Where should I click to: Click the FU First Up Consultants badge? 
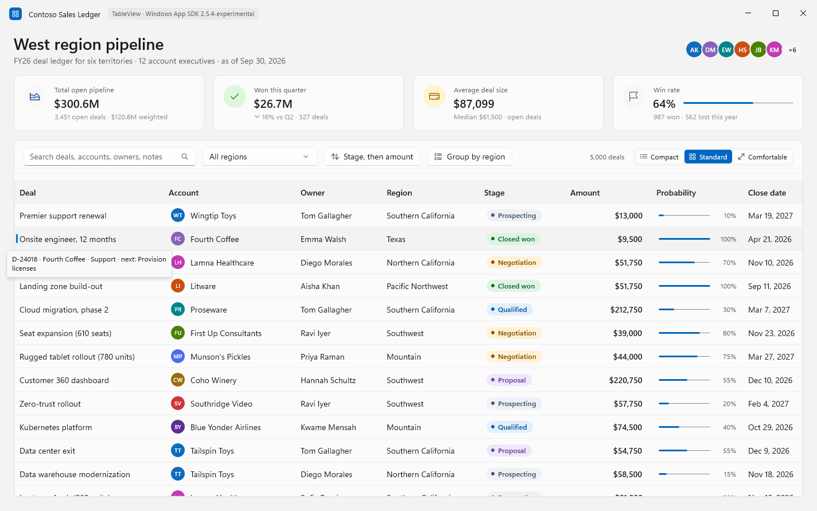(x=178, y=333)
